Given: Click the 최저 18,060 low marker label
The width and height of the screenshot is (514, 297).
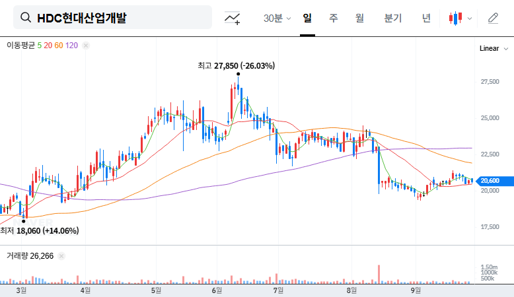Looking at the screenshot, I should 40,231.
